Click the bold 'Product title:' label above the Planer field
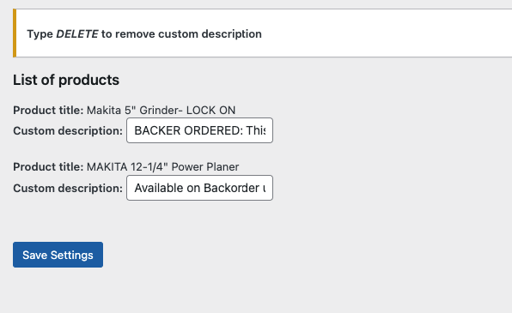Image resolution: width=512 pixels, height=313 pixels. click(48, 167)
